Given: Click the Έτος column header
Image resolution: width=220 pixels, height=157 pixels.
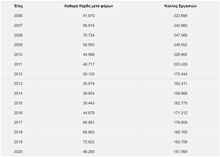Looking at the screenshot, I should [x=18, y=6].
